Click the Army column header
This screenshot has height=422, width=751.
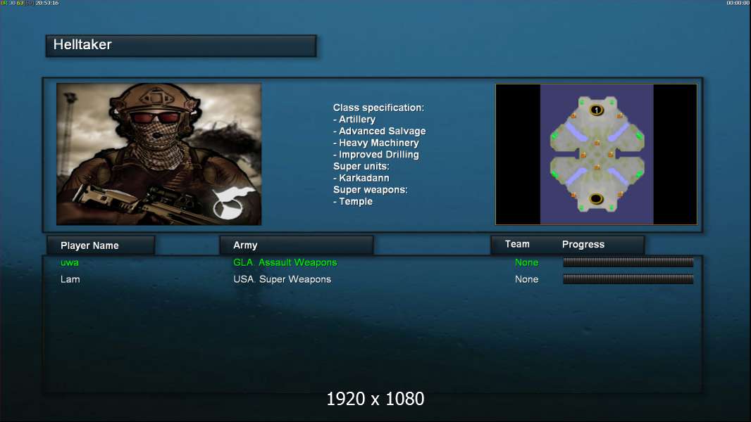tap(297, 245)
